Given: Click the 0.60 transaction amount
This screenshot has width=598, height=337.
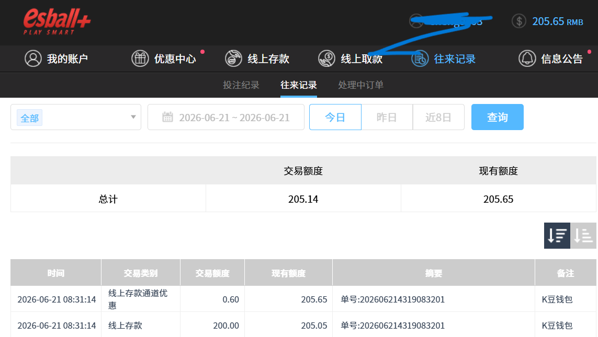Looking at the screenshot, I should [231, 300].
